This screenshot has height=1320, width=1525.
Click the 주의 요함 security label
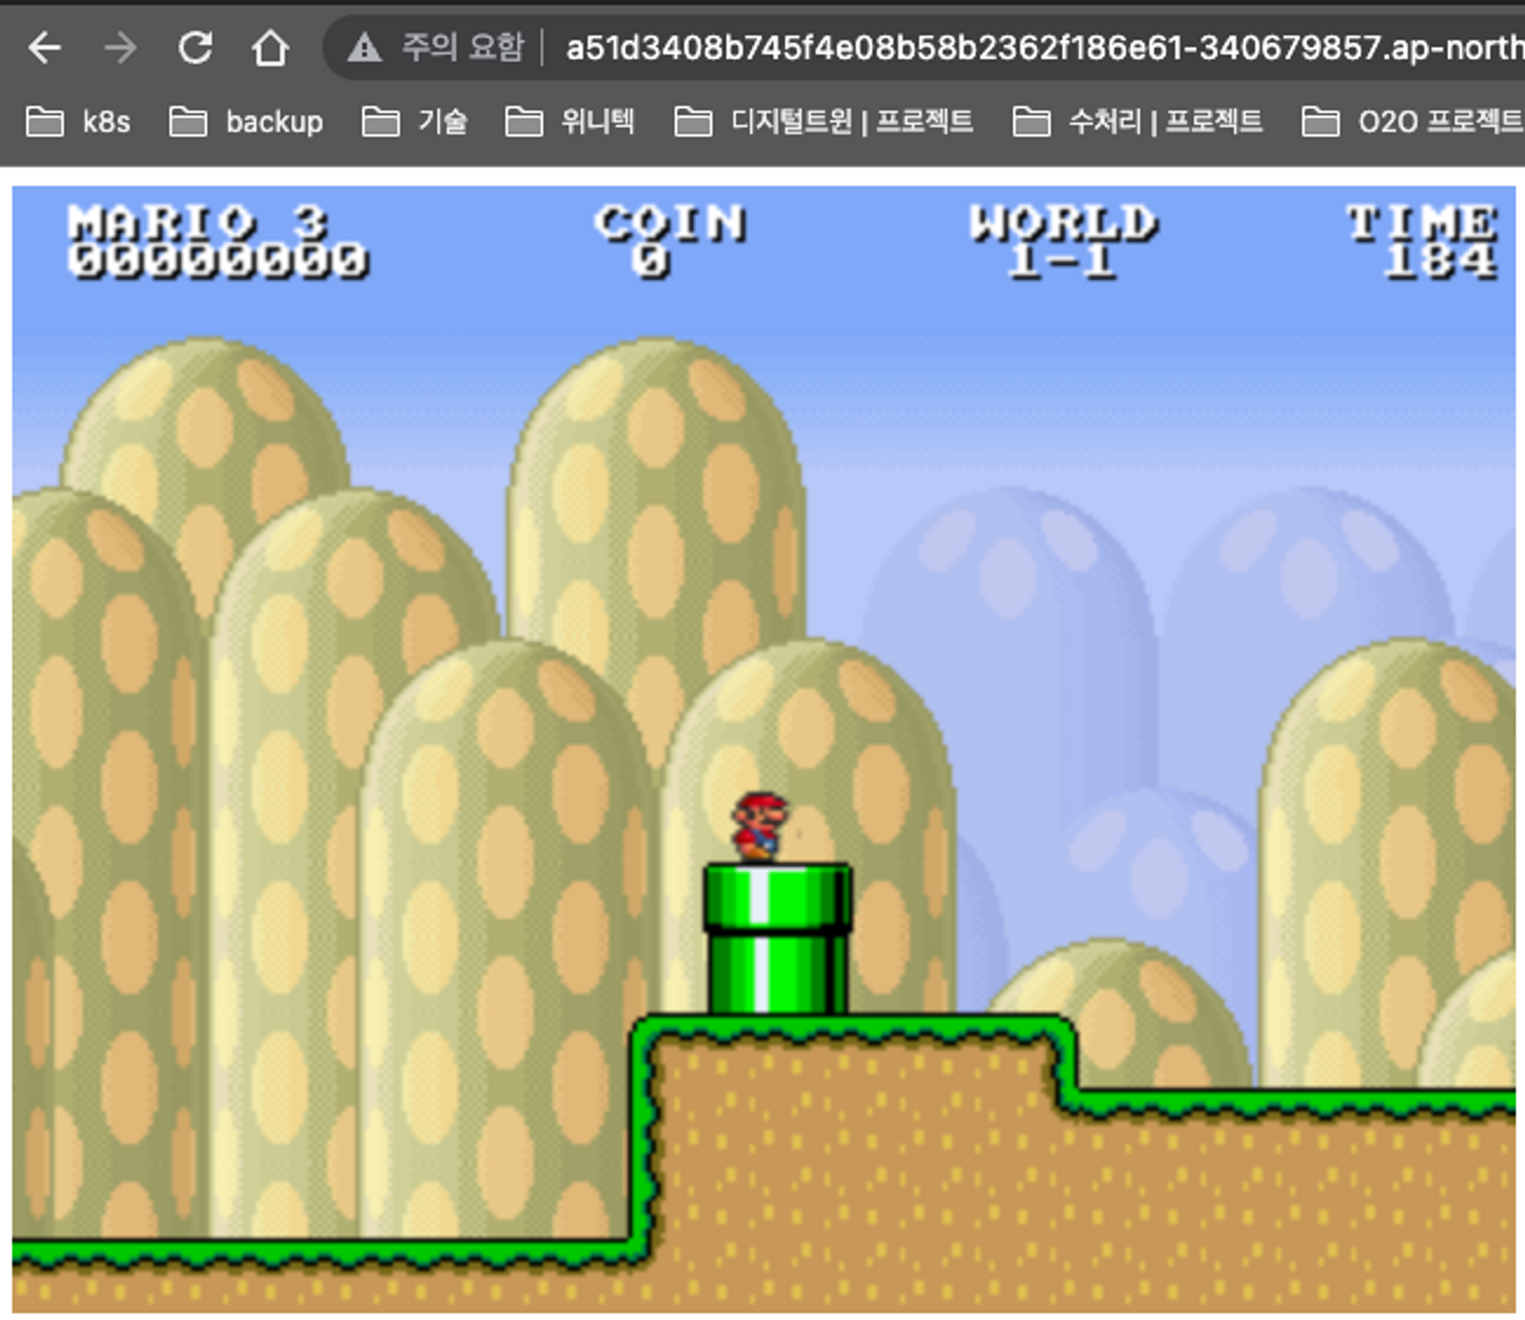click(x=463, y=48)
